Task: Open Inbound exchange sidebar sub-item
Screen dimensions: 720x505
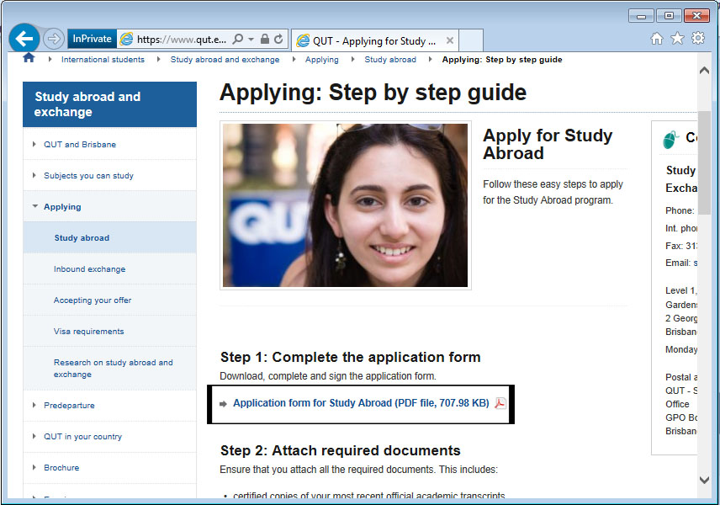Action: tap(89, 269)
